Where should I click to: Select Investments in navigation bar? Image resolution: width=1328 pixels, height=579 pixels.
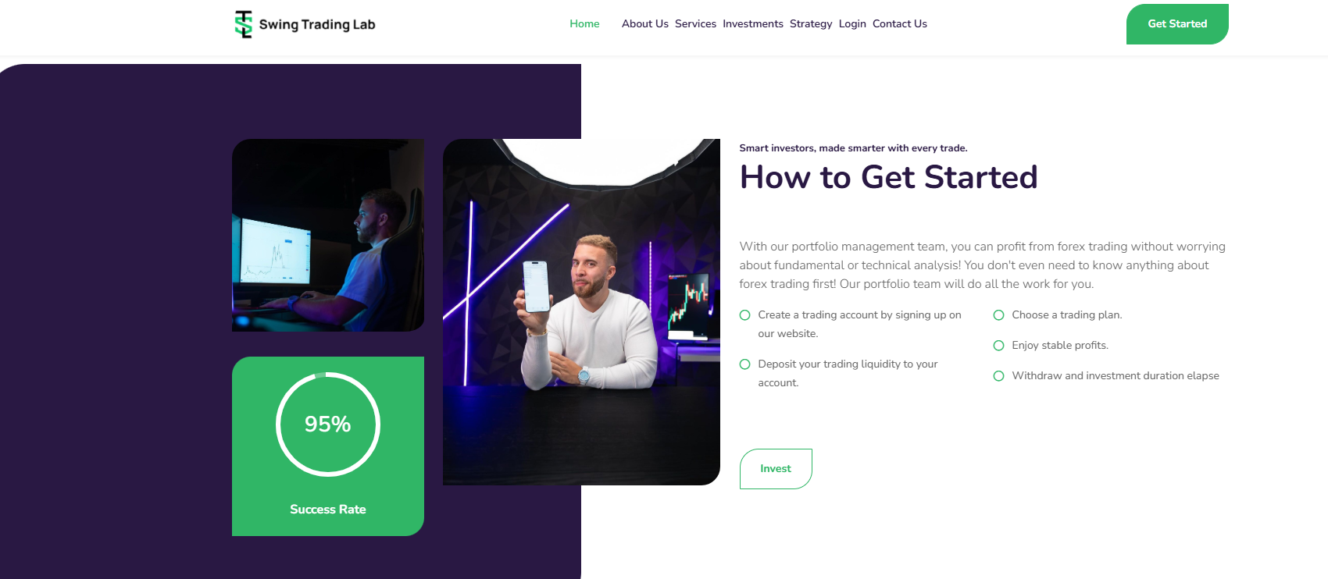coord(753,24)
